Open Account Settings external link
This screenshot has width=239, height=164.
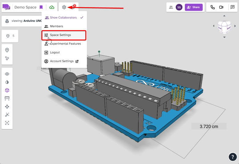tap(64, 61)
